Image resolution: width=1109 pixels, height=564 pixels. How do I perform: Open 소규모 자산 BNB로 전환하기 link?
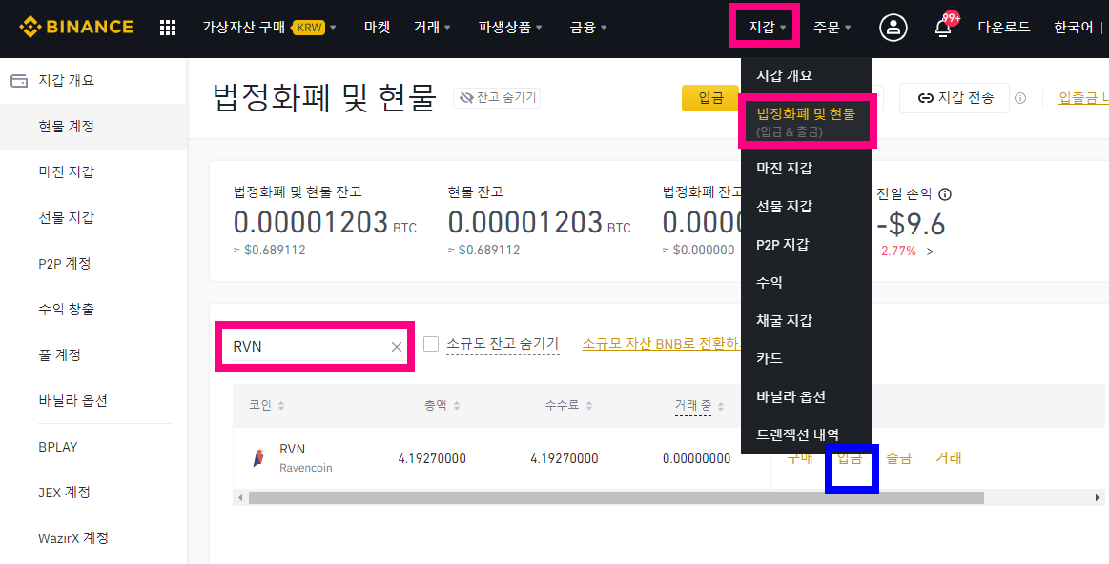coord(661,344)
